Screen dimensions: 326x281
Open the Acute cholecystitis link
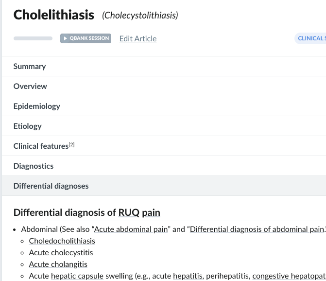(61, 252)
